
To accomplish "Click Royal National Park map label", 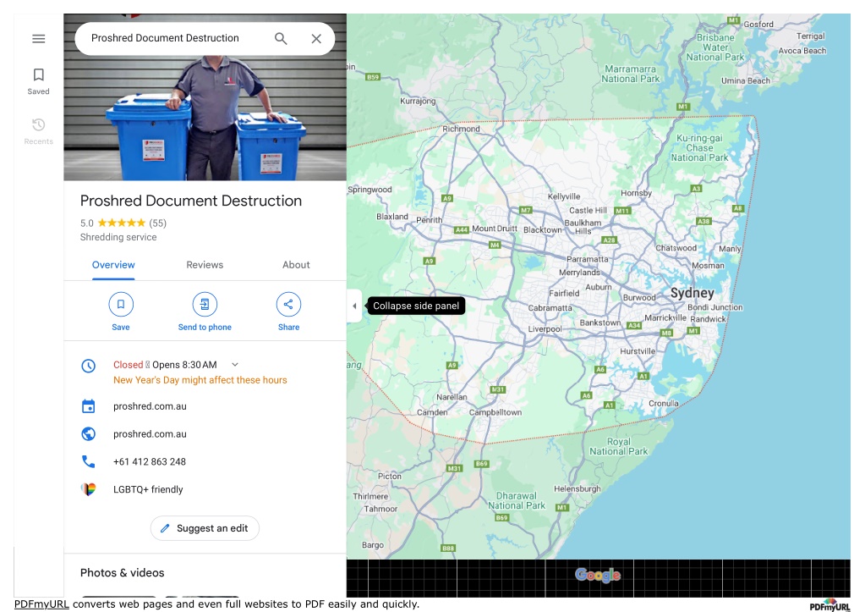I will [619, 446].
